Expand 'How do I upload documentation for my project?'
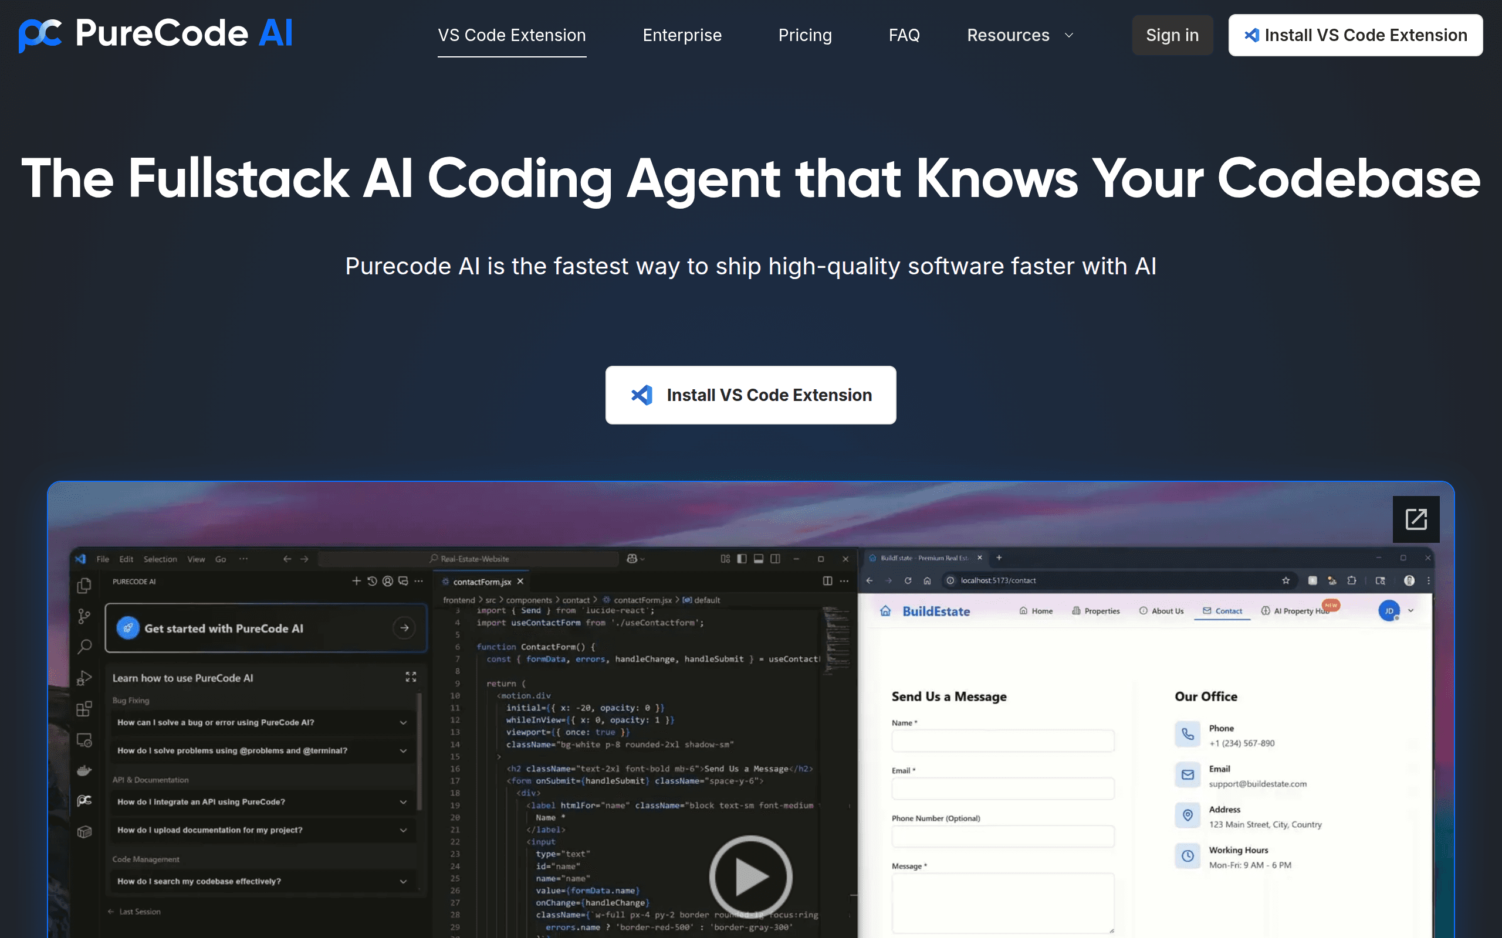The width and height of the screenshot is (1502, 938). pos(262,830)
